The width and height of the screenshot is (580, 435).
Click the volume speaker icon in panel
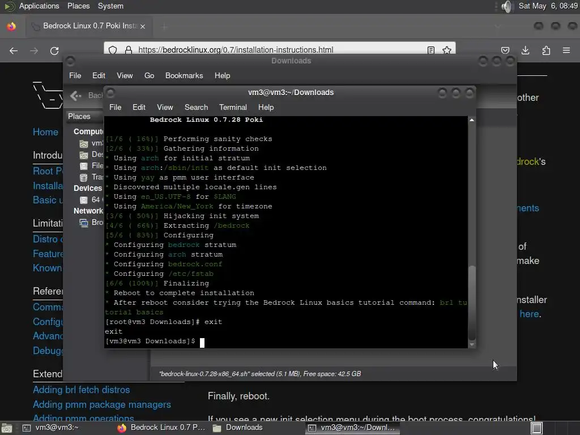click(507, 6)
